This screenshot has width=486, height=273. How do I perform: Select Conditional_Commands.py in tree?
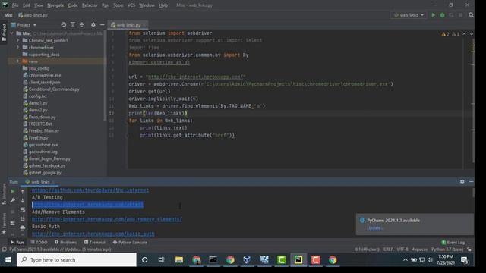pyautogui.click(x=54, y=89)
